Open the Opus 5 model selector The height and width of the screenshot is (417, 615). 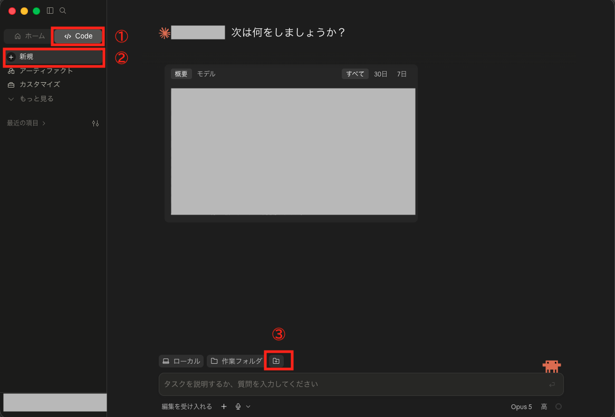click(x=521, y=407)
